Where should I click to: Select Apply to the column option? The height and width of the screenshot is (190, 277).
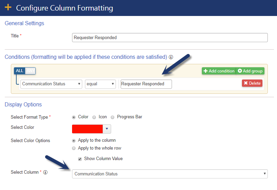point(74,141)
